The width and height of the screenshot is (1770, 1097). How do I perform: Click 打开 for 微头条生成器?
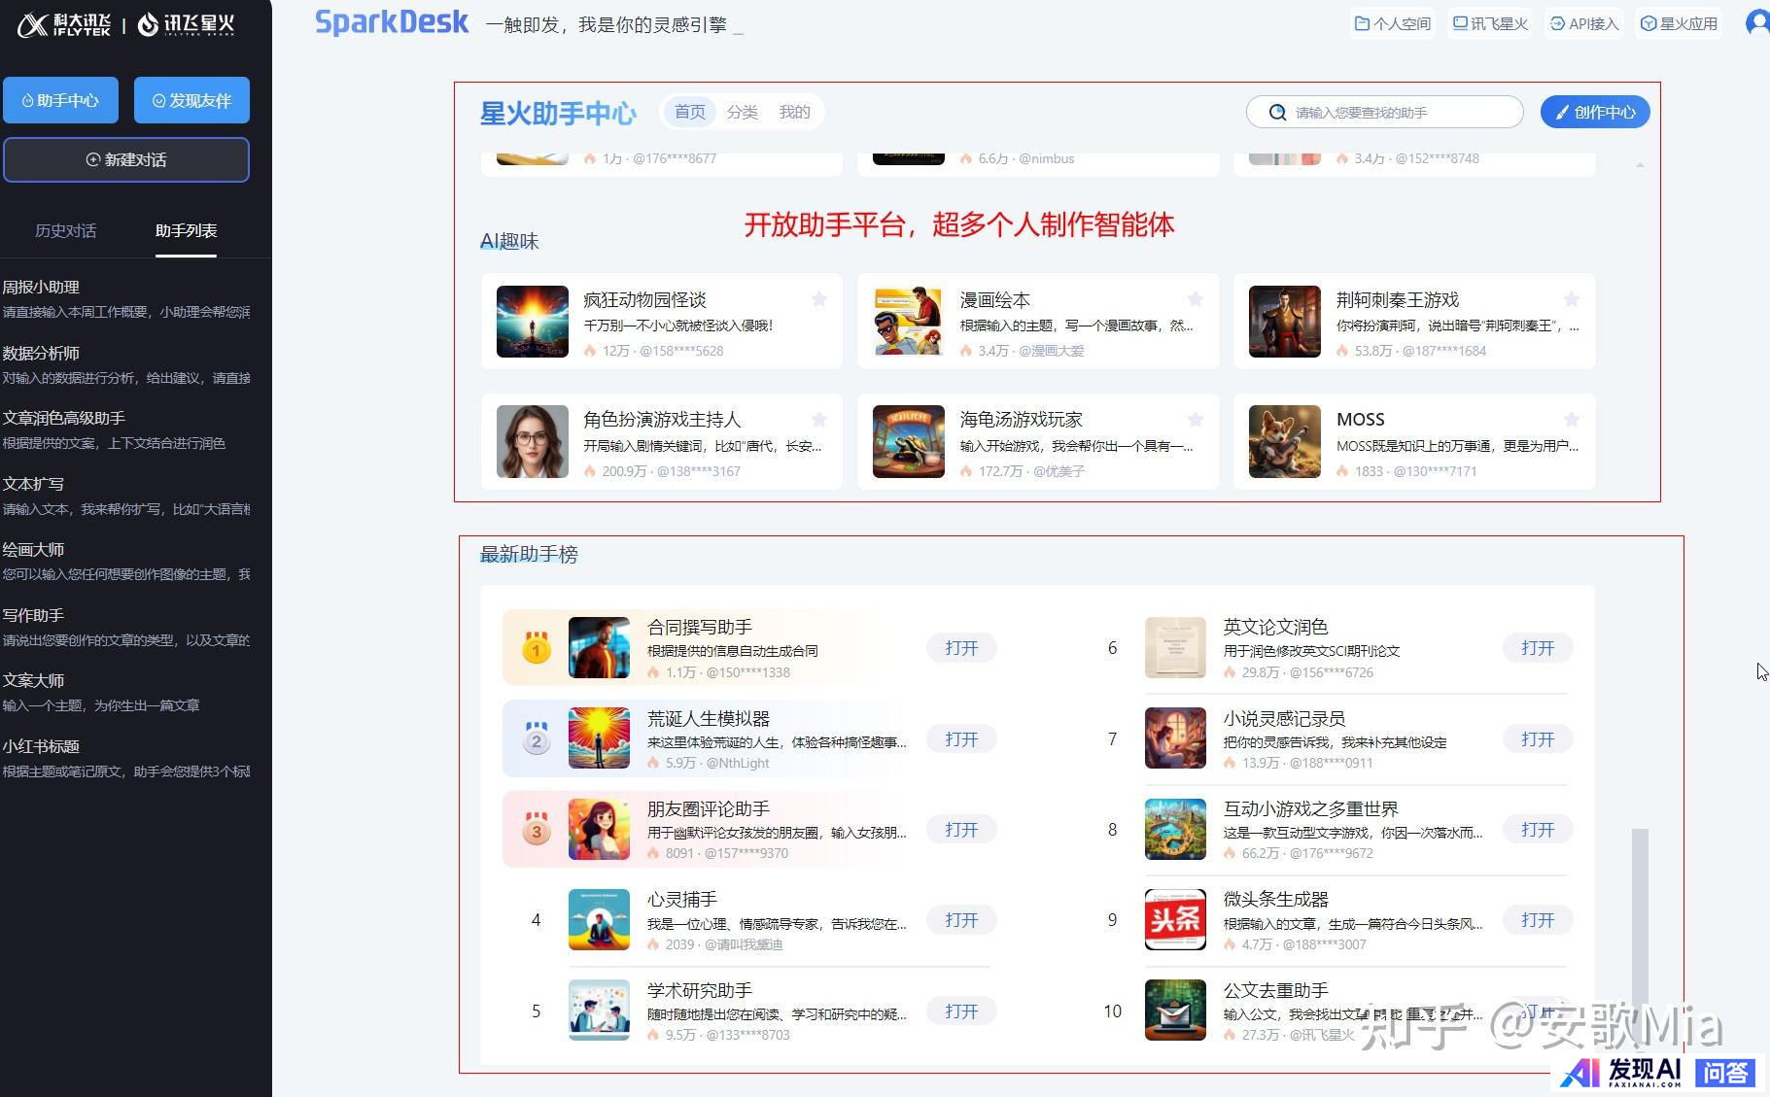coord(1538,919)
